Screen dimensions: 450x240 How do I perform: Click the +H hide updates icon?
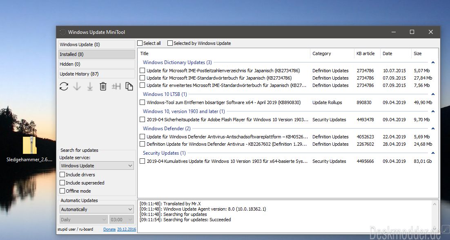116,86
